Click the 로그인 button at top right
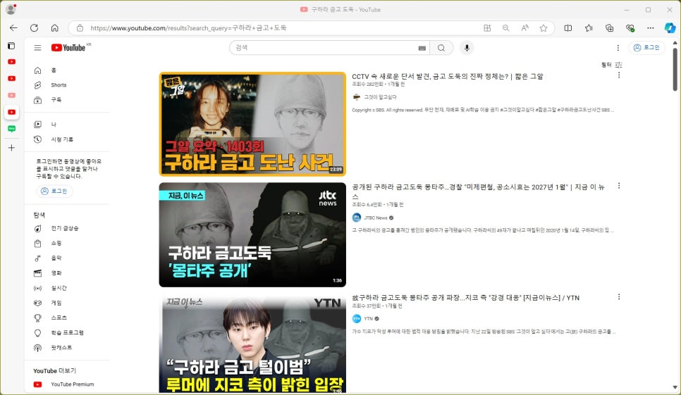This screenshot has width=681, height=395. [x=646, y=48]
